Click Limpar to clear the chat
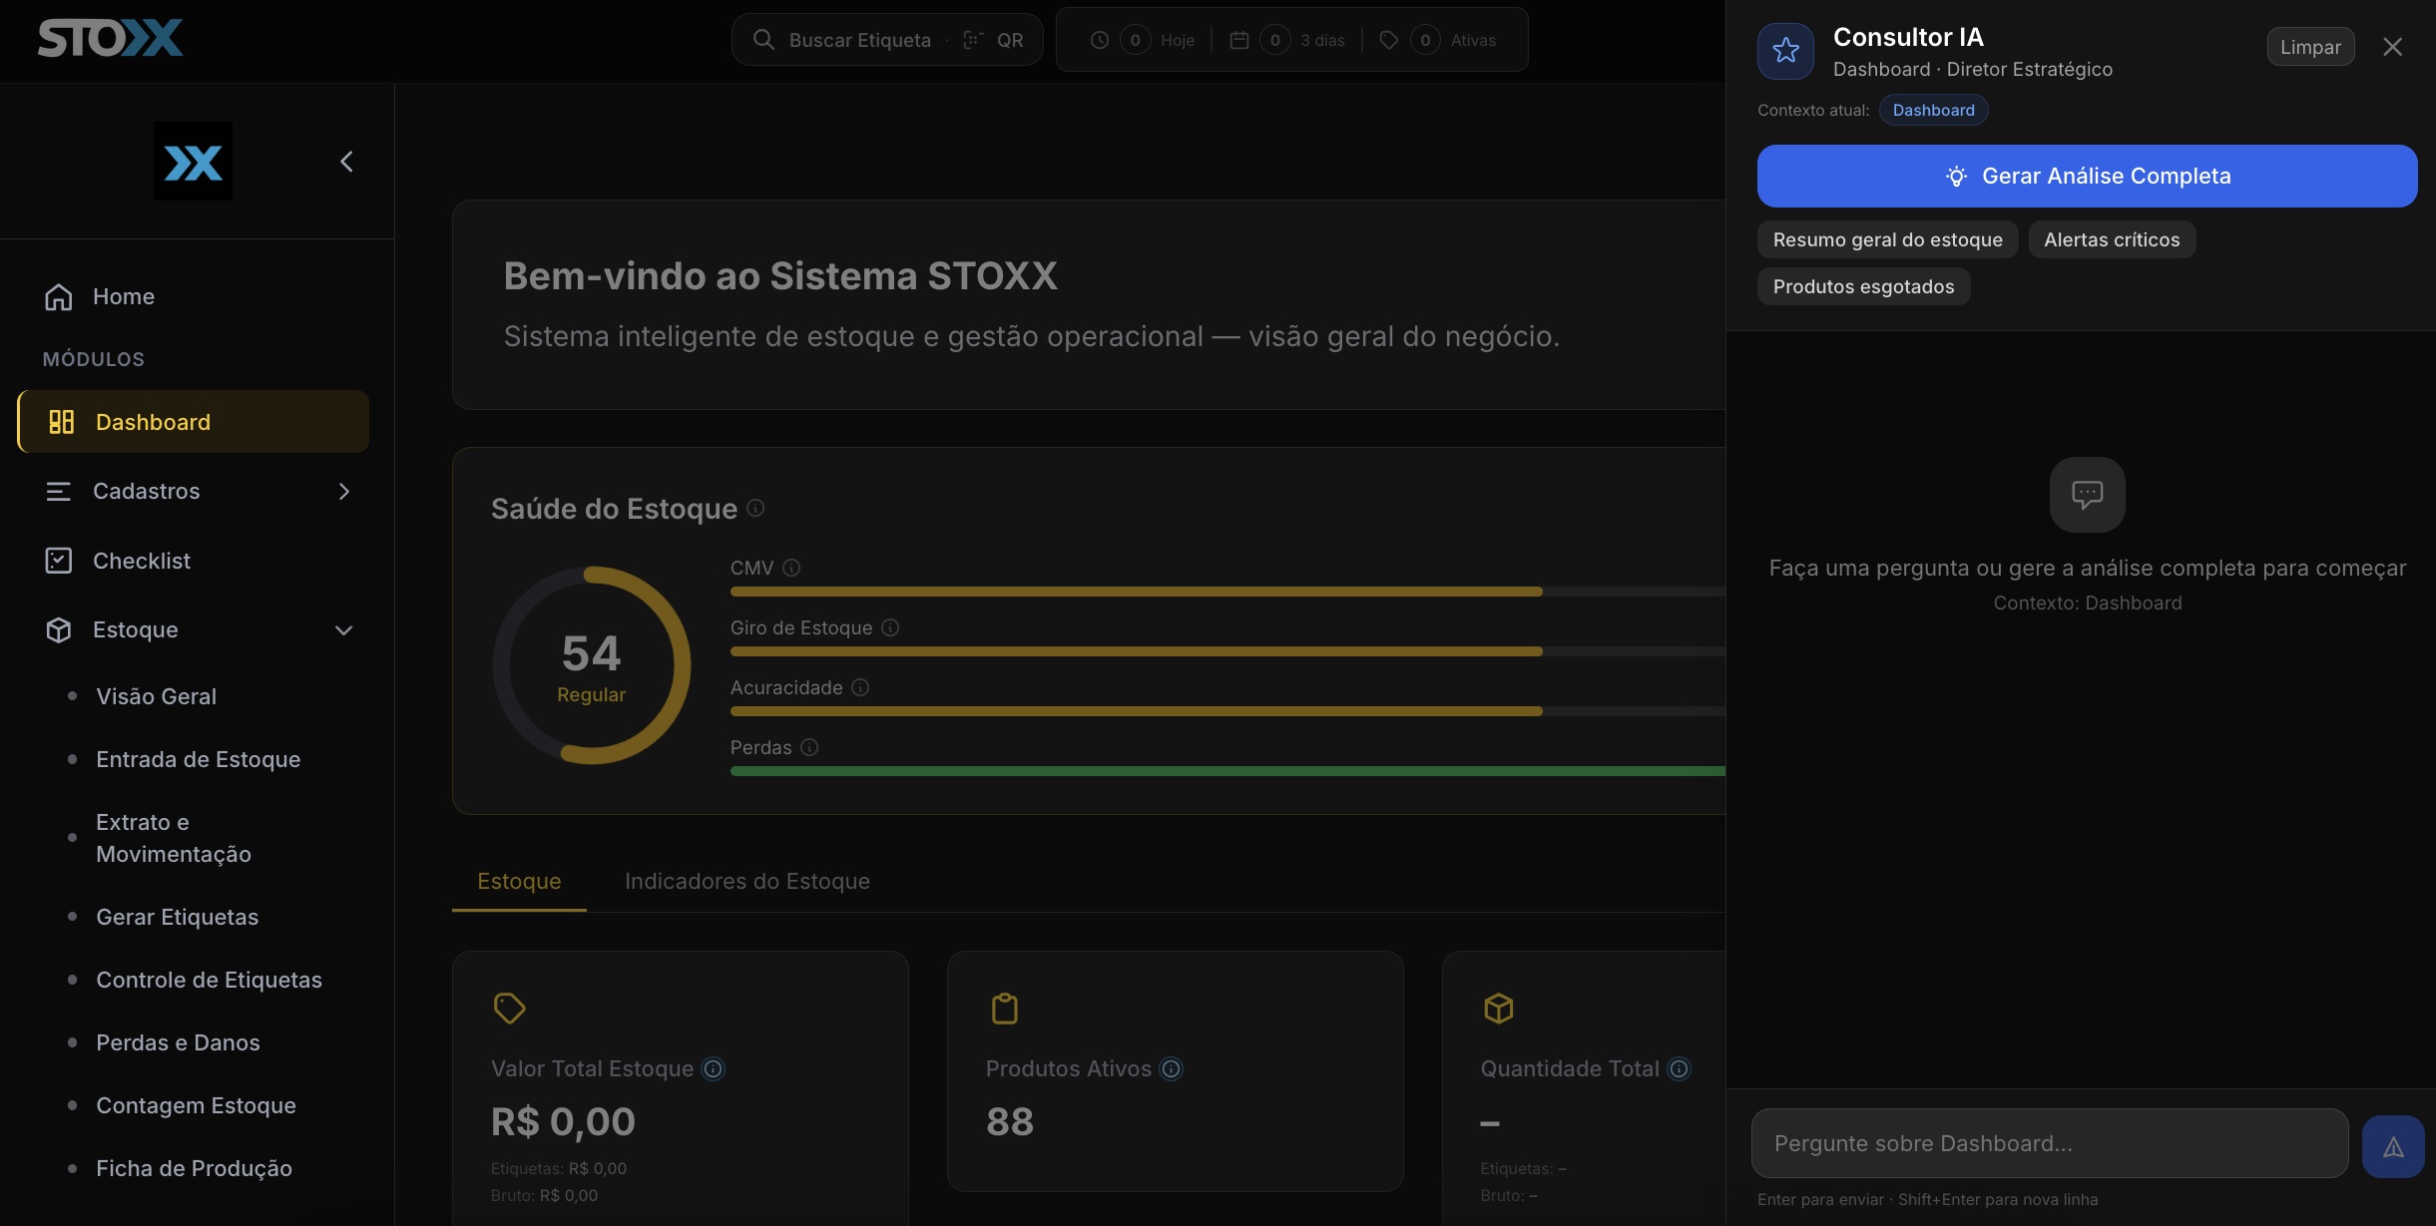Screen dimensions: 2436x1226 click(2310, 47)
